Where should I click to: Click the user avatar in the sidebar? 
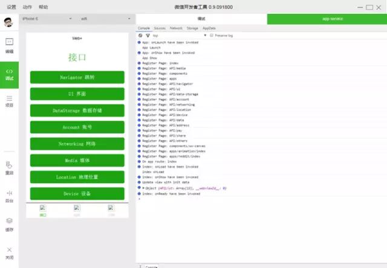tap(8, 22)
